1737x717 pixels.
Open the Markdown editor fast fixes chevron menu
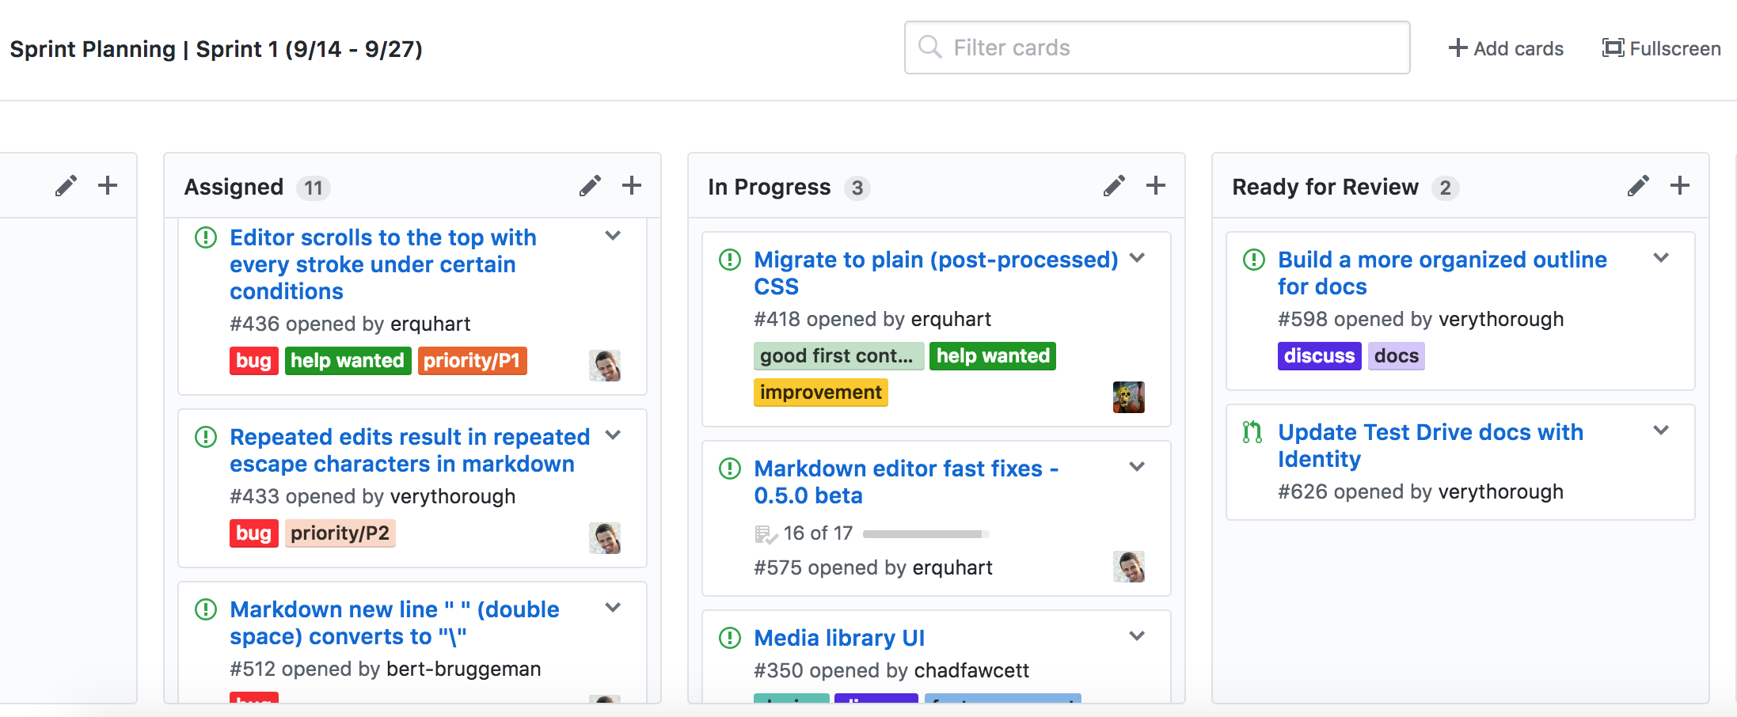coord(1137,467)
